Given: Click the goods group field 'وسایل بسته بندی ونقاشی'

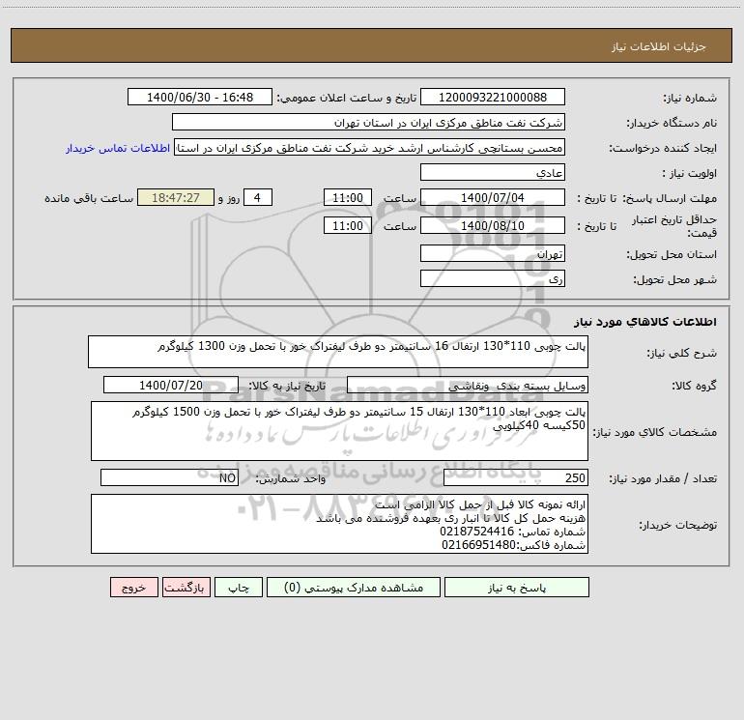Looking at the screenshot, I should (x=468, y=385).
